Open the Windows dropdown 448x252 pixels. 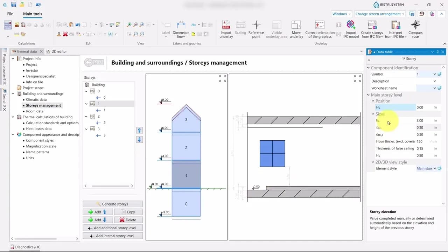click(341, 14)
